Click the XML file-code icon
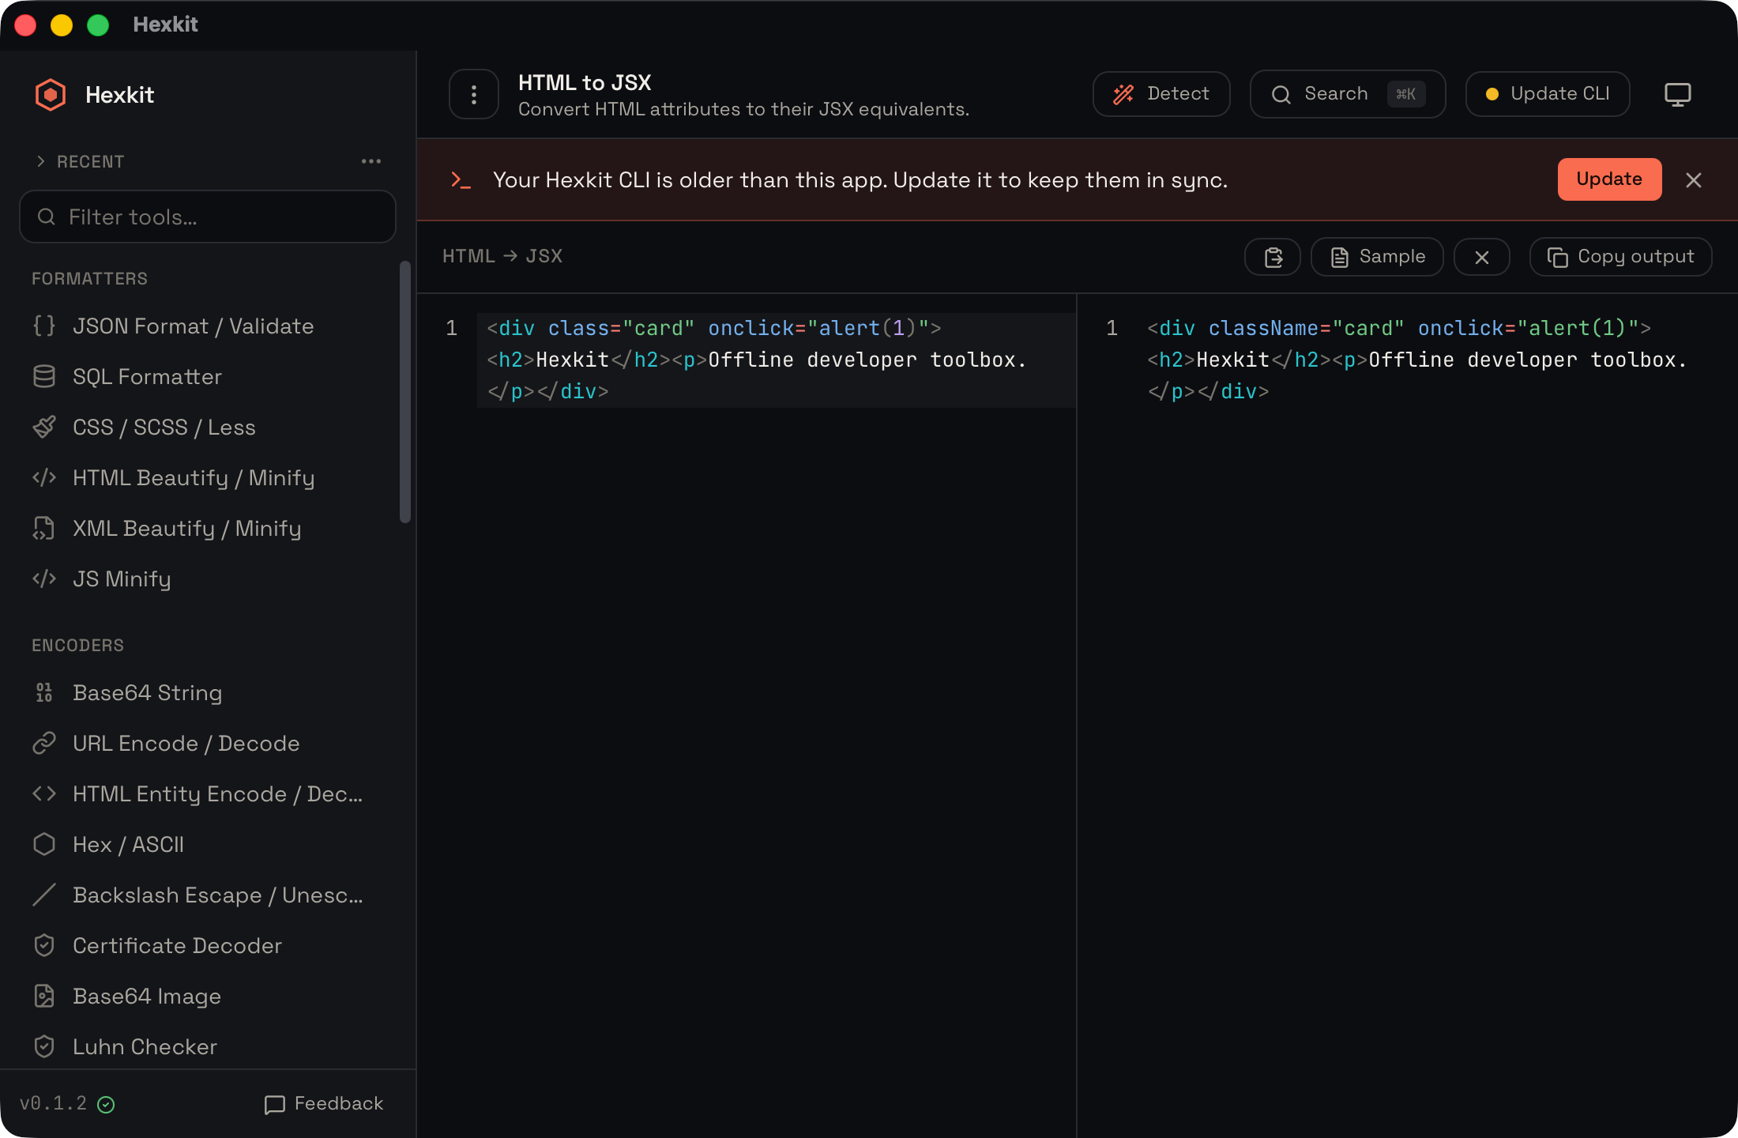The width and height of the screenshot is (1738, 1138). 44,528
